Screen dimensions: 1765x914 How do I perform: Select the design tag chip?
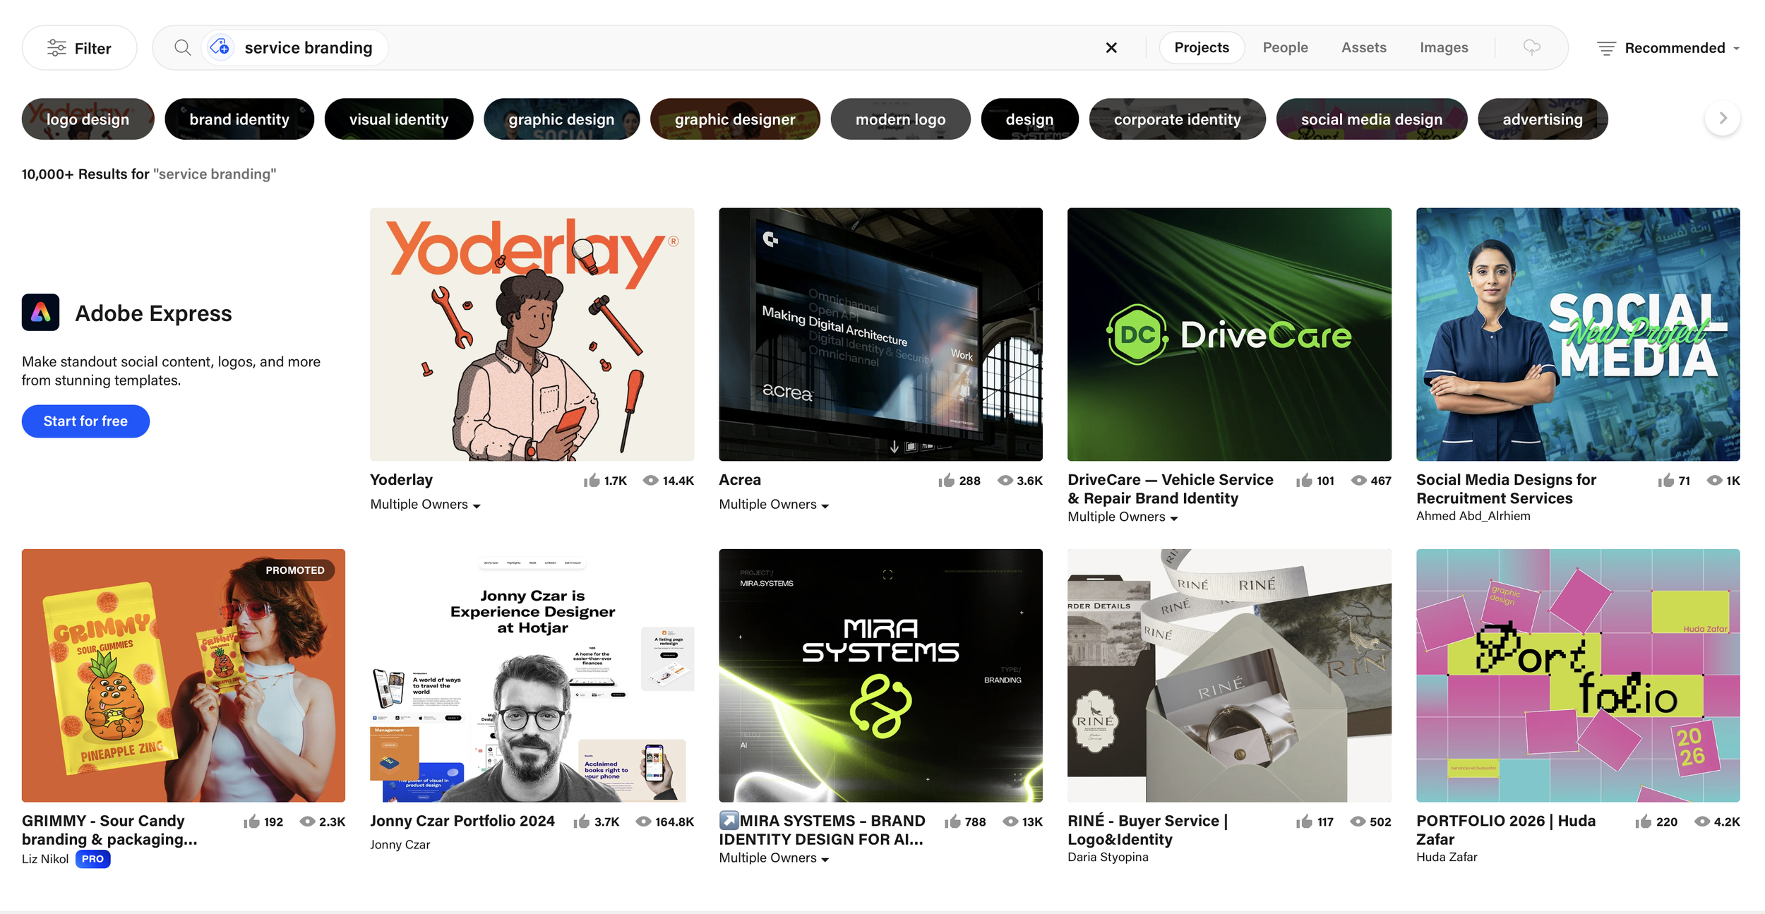click(x=1029, y=119)
